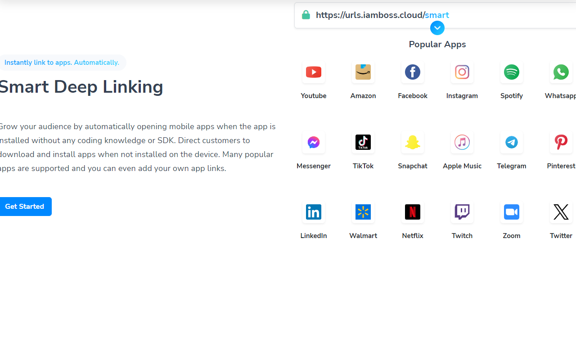
Task: Choose the Facebook app icon
Action: coord(413,72)
